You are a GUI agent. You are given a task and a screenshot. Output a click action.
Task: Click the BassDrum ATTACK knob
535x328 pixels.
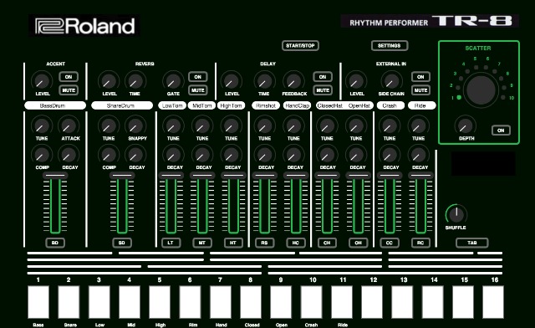click(x=69, y=126)
